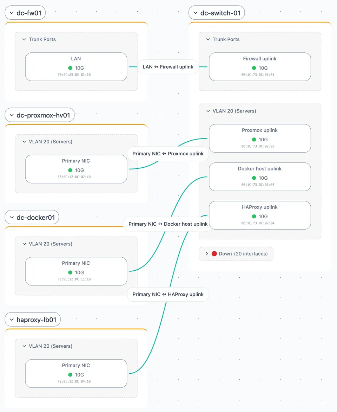The width and height of the screenshot is (337, 412).
Task: Expand the Down (20 interfaces) group
Action: tap(207, 253)
